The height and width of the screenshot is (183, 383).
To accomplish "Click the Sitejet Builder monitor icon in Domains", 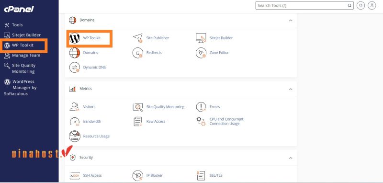I will 201,38.
